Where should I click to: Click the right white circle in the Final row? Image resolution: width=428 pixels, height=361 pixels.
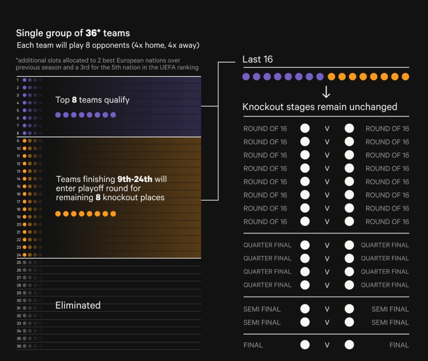click(x=349, y=345)
